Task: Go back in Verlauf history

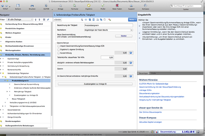Action: (x=2, y=6)
